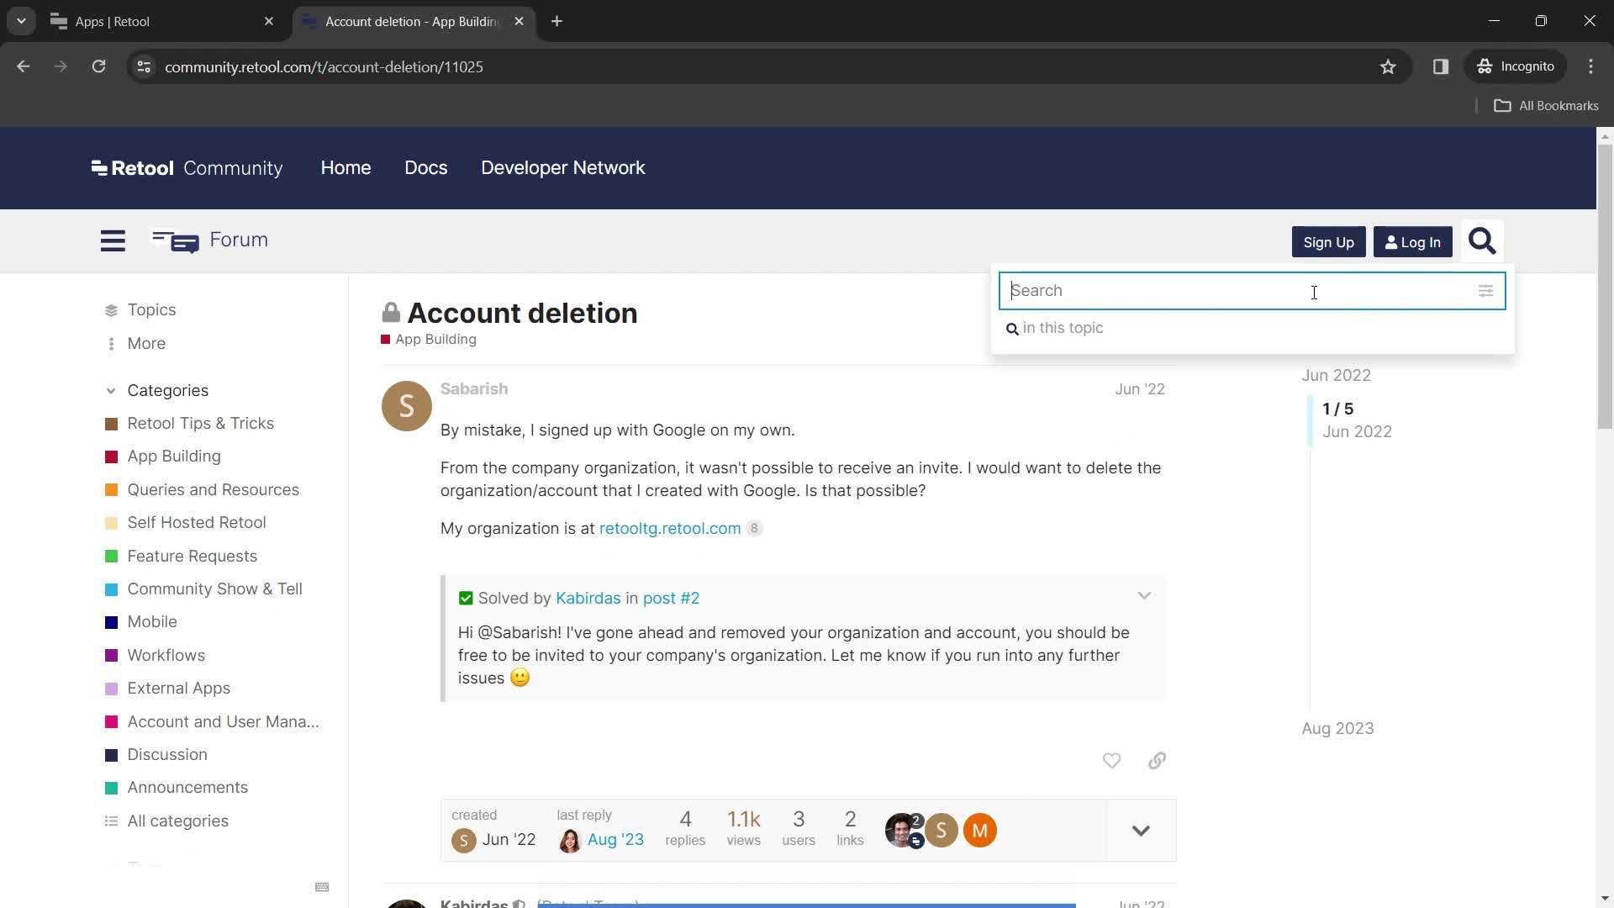Viewport: 1614px width, 908px height.
Task: Open the forum hamburger sidebar menu
Action: [113, 241]
